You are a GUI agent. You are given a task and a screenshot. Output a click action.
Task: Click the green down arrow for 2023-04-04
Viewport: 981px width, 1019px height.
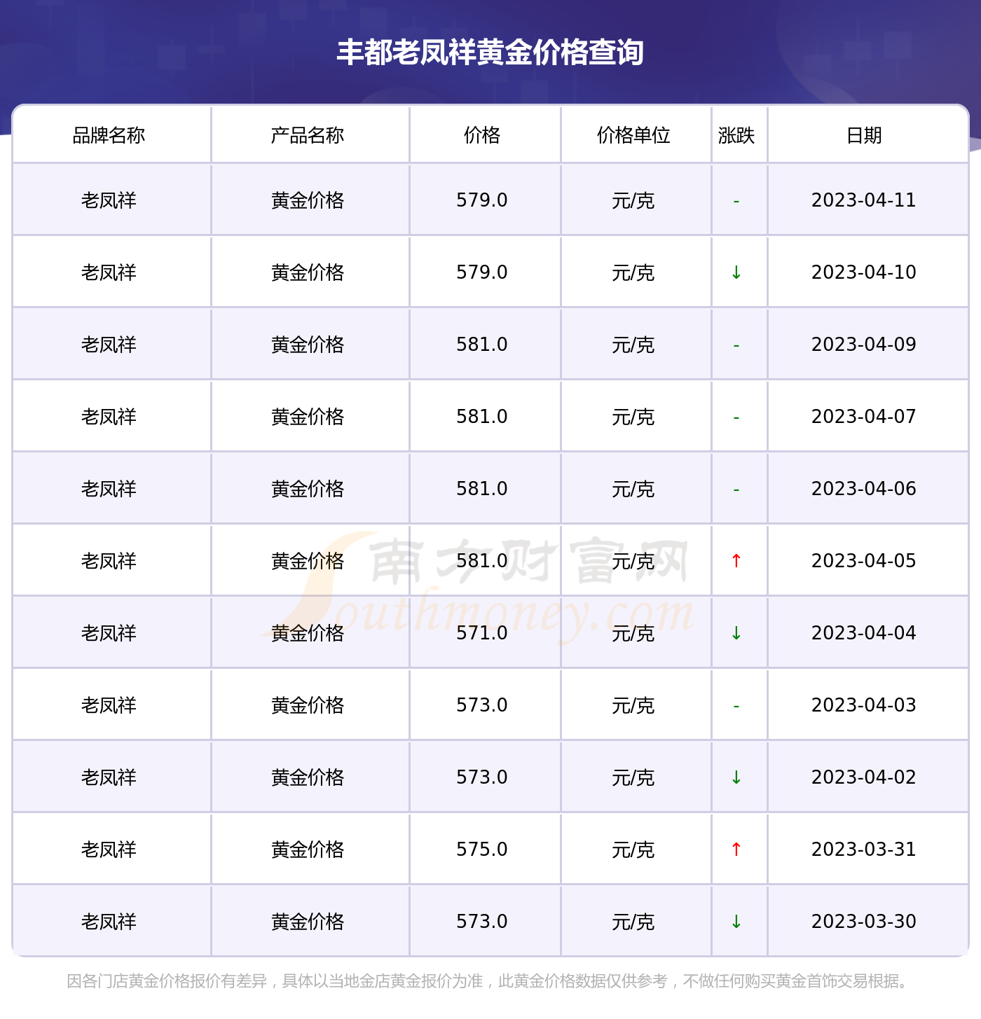[736, 633]
